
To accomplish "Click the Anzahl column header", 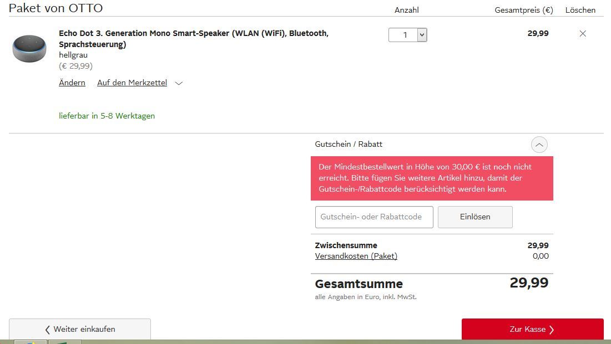I will 406,10.
